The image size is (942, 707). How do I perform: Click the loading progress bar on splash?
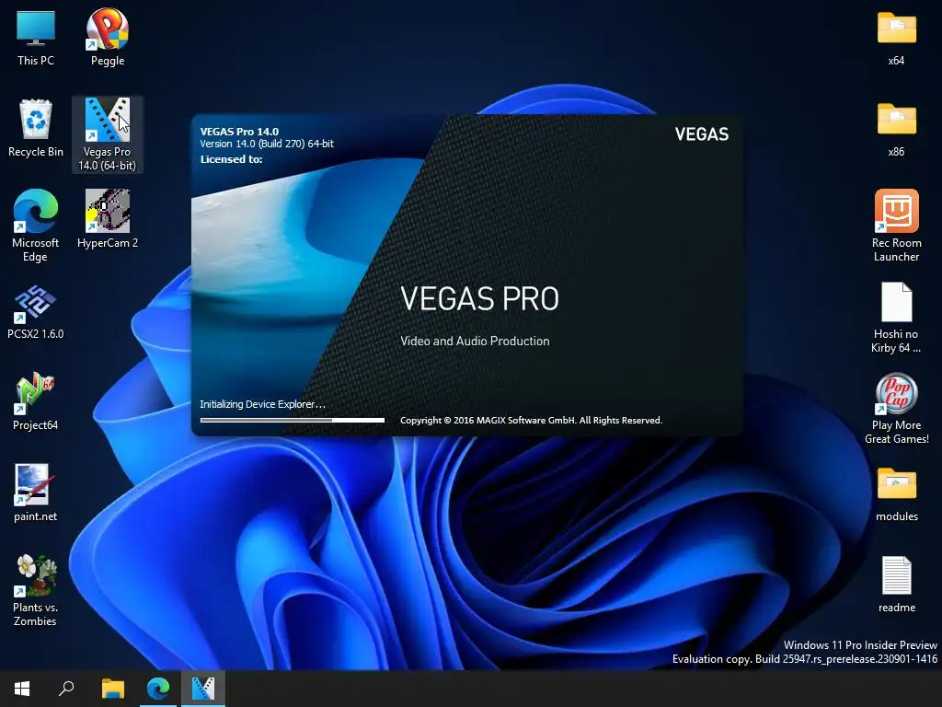[x=293, y=420]
